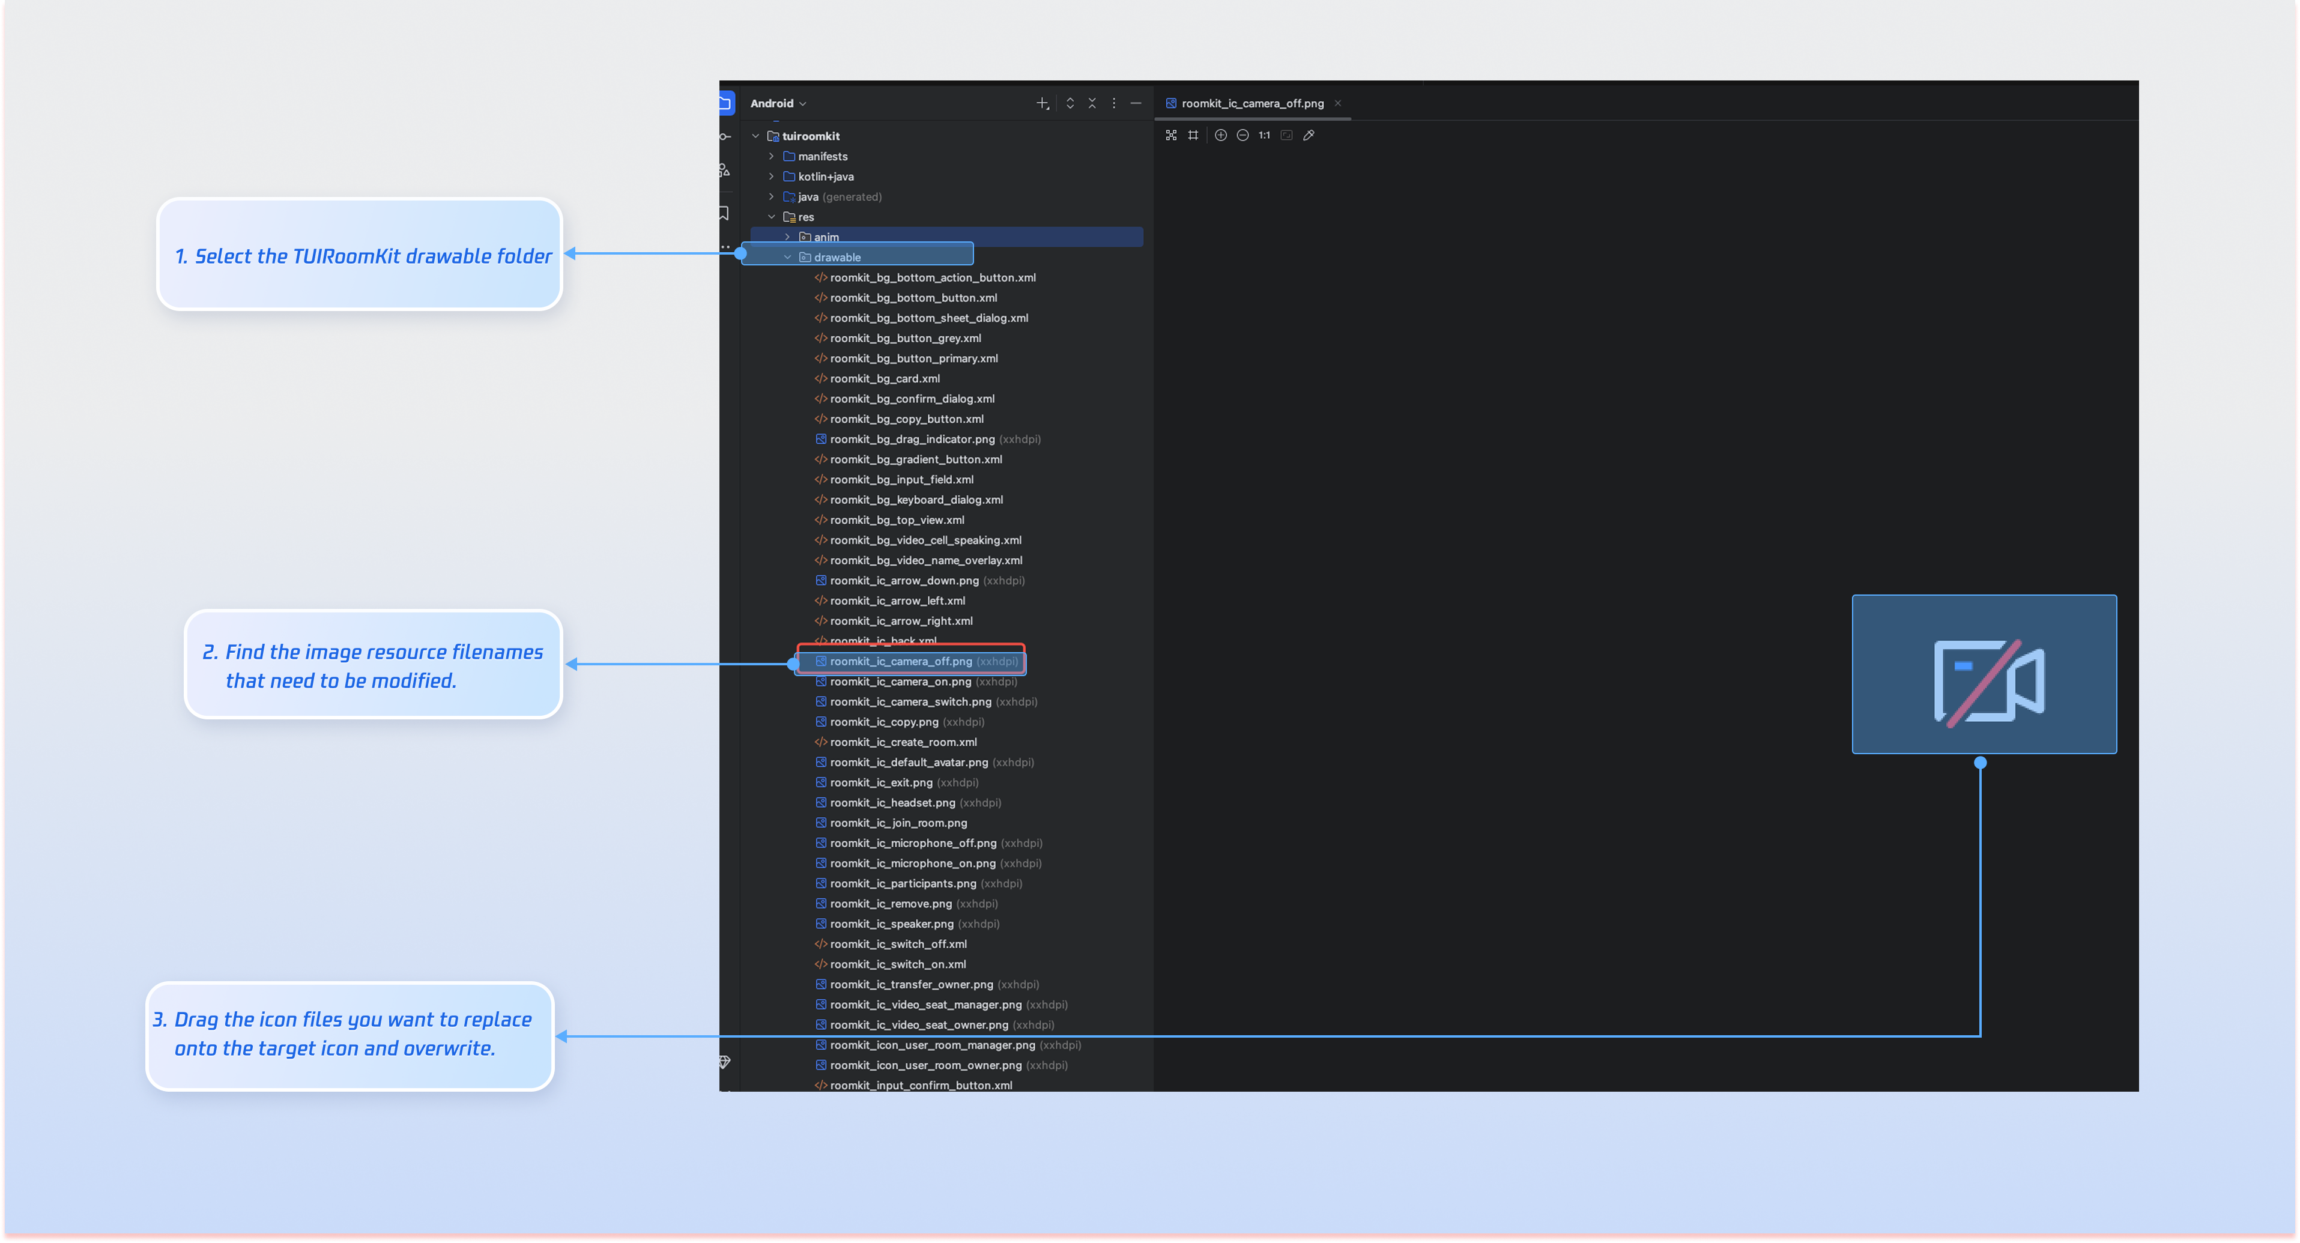Pick a color with the eyedropper tool
Screen dimensions: 2300x1243
(x=1309, y=135)
